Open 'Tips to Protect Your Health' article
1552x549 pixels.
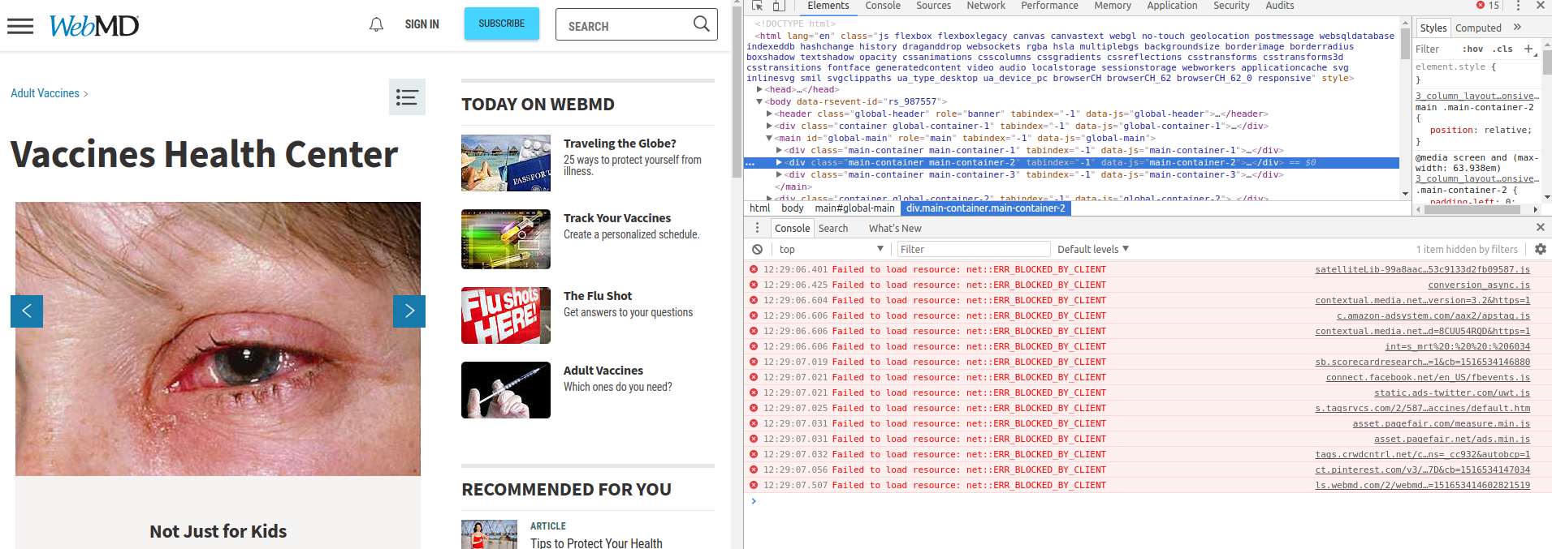(x=596, y=543)
